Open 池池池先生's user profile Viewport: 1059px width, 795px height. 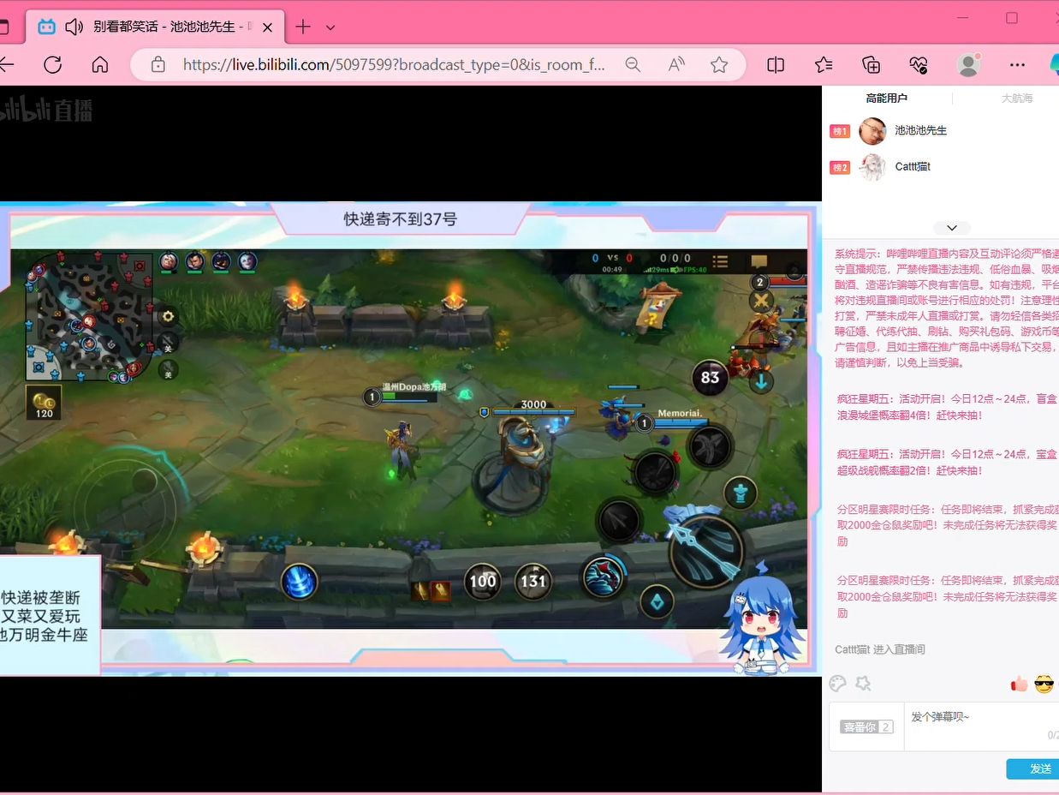tap(872, 131)
